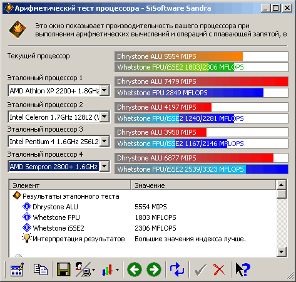Open the user/computer connection icon
Screen dimensions: 296x282
coord(83,269)
